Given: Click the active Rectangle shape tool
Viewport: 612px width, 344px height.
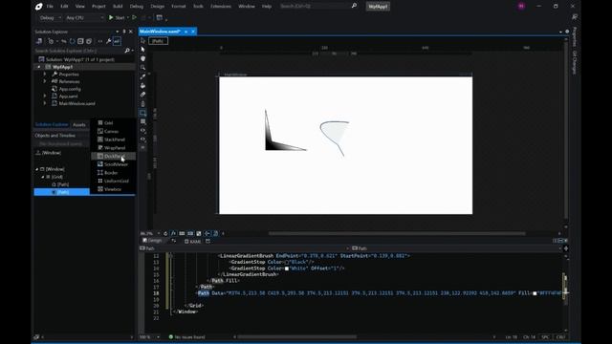Looking at the screenshot, I should coord(142,113).
